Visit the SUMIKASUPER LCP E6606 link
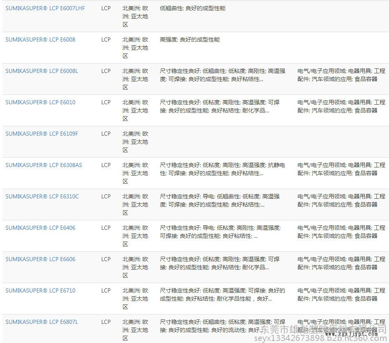Screen dimensions: 389x343 tap(40, 259)
